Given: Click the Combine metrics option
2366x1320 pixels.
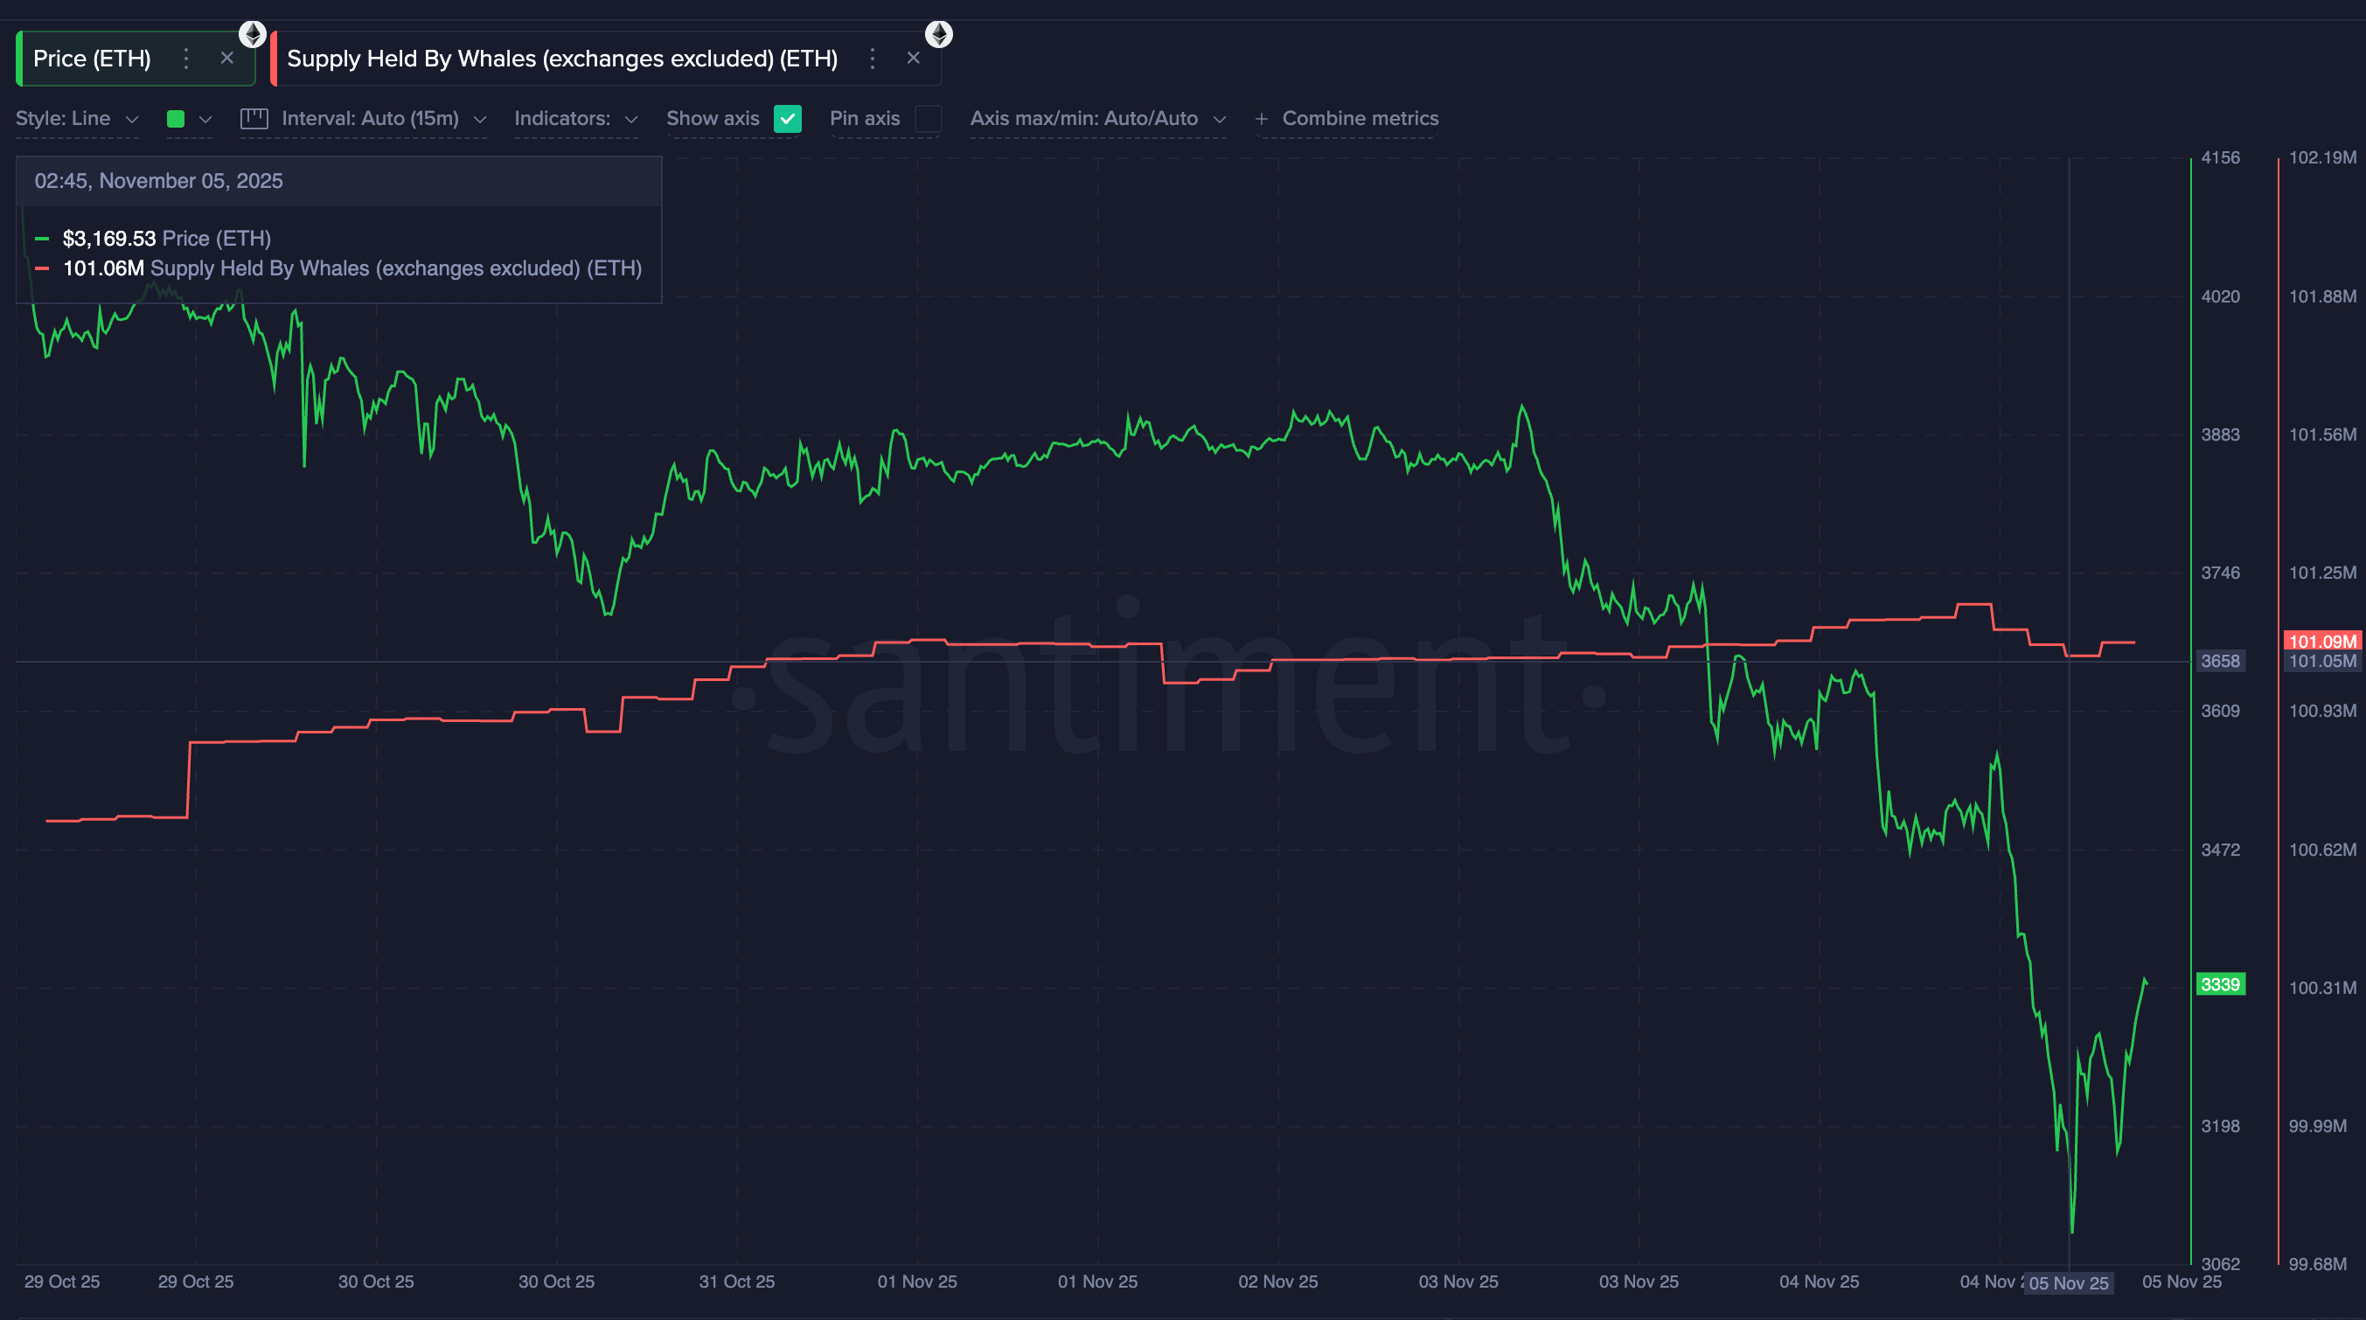Looking at the screenshot, I should [1359, 118].
